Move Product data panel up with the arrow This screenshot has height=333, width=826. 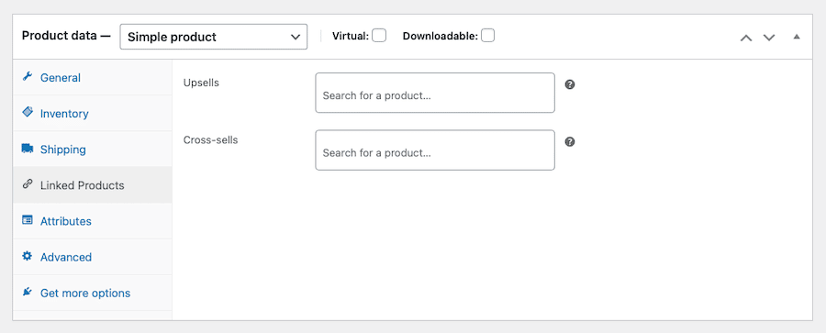coord(746,38)
